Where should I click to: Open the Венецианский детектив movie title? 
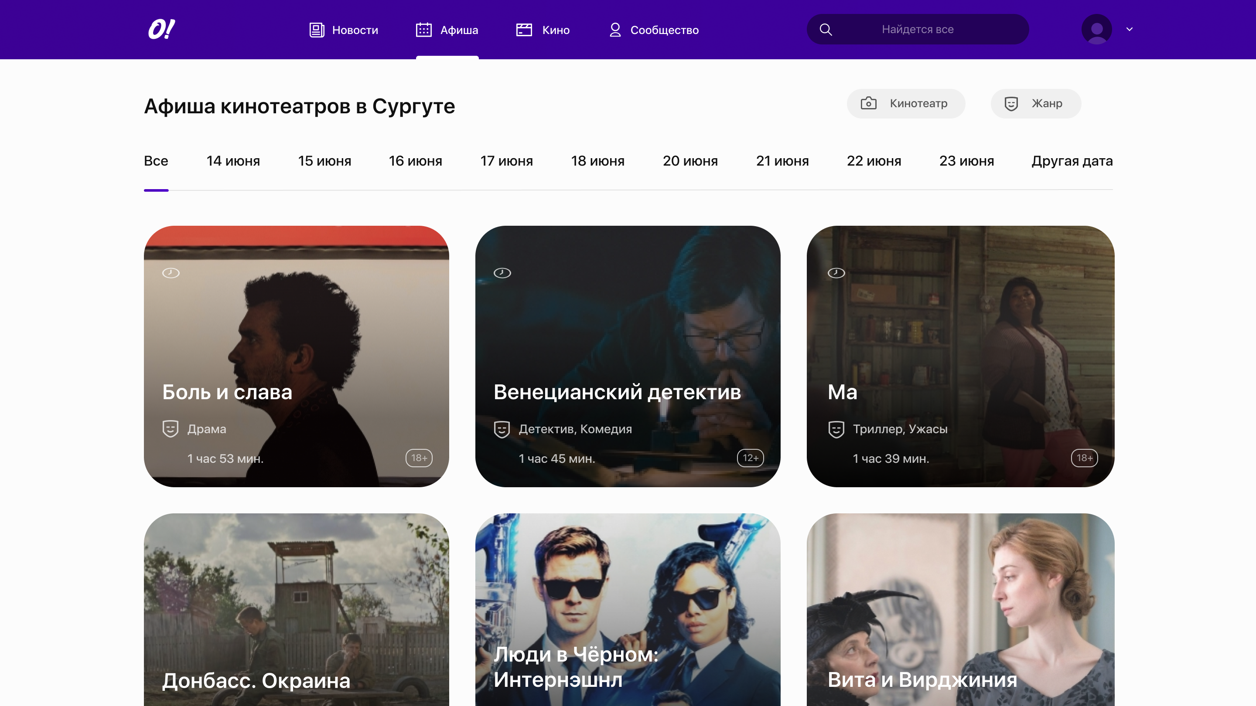pyautogui.click(x=617, y=392)
